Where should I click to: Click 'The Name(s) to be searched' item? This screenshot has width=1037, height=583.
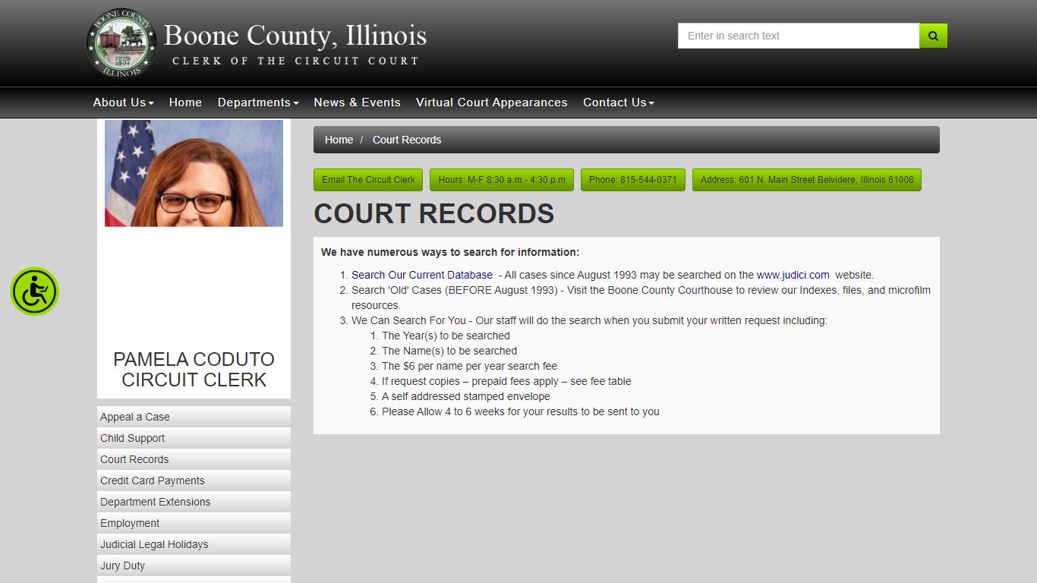click(x=449, y=351)
